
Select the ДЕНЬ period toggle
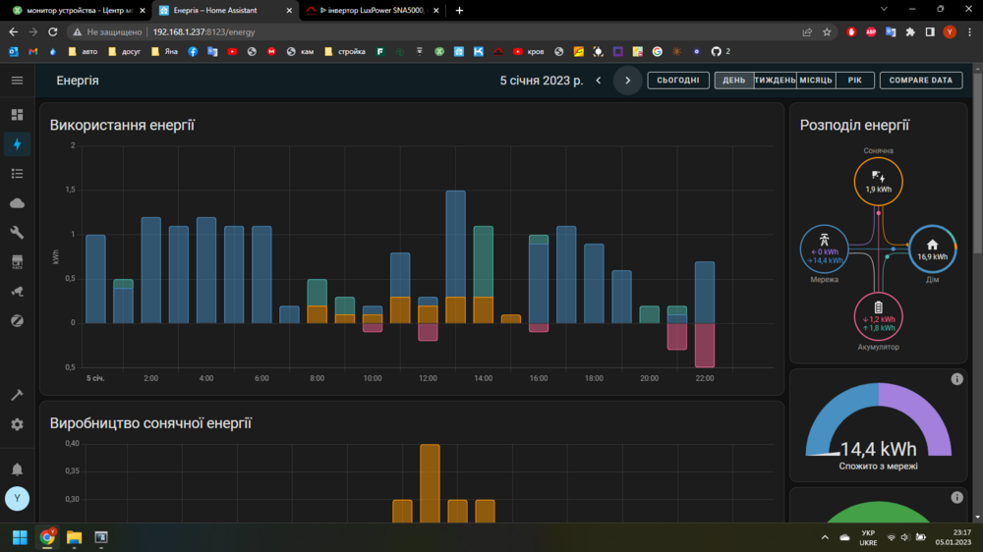tap(734, 81)
